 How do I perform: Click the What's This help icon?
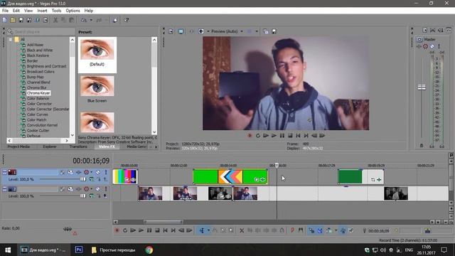pos(127,20)
